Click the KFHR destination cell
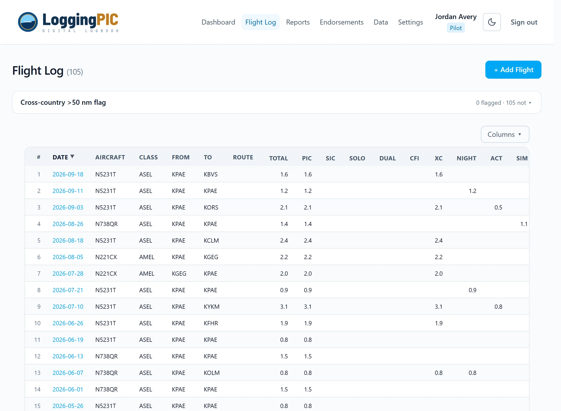 pyautogui.click(x=211, y=323)
